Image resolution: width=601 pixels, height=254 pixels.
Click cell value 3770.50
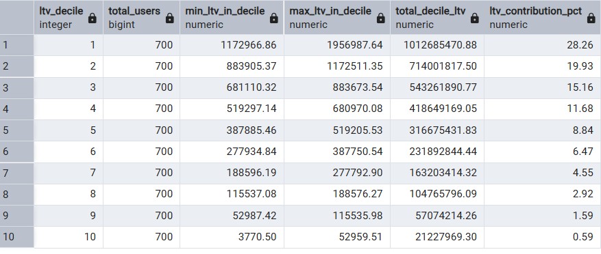(x=258, y=237)
